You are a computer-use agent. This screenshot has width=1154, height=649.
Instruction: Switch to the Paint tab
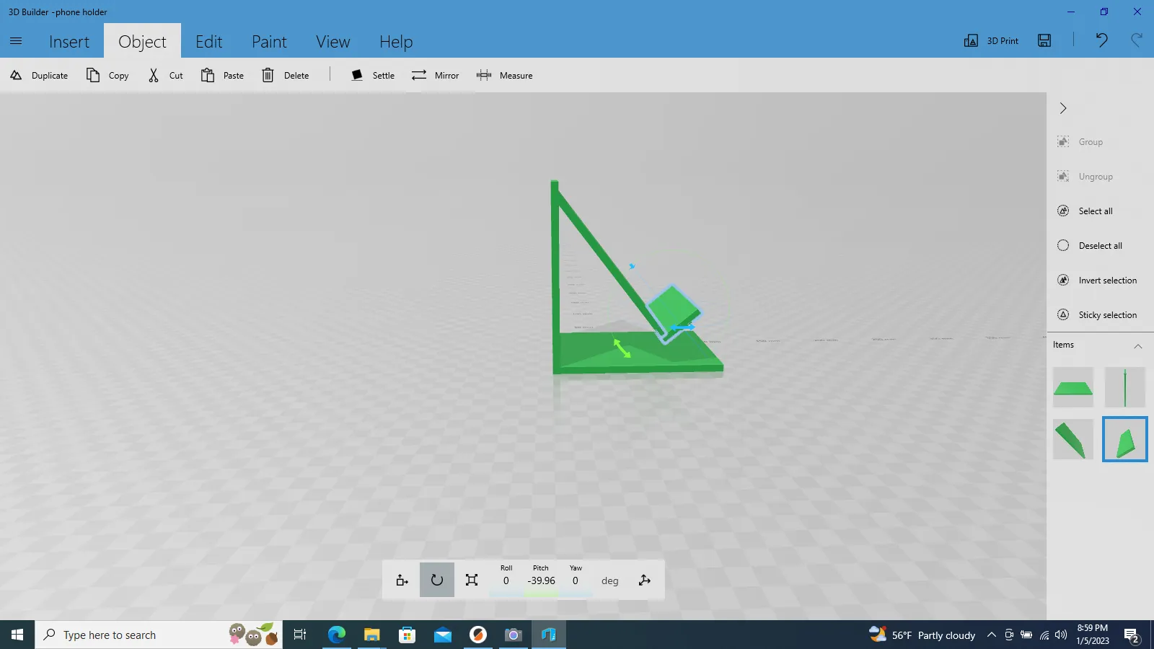pyautogui.click(x=269, y=42)
